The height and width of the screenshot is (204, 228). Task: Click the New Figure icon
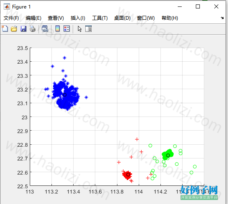pos(5,29)
